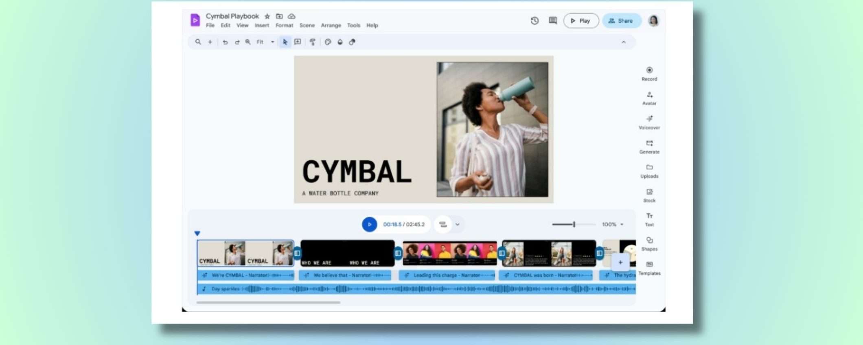Click the horizontal timeline scrollbar
The image size is (863, 345).
click(x=268, y=303)
